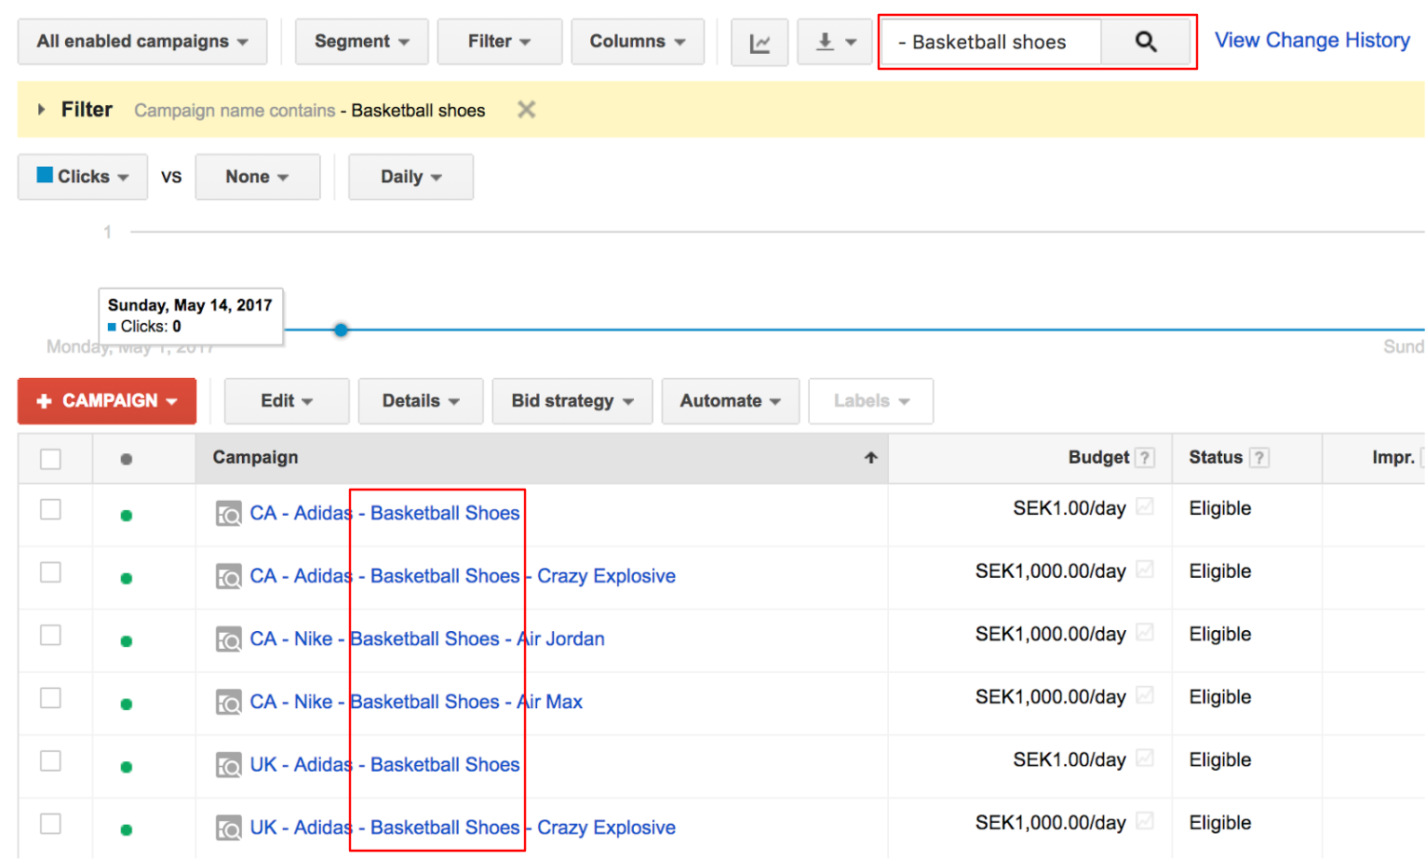
Task: Click the sort arrow in Campaign column header
Action: (x=870, y=458)
